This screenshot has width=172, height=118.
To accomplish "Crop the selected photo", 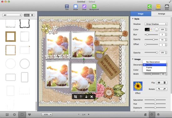I will 75,97.
